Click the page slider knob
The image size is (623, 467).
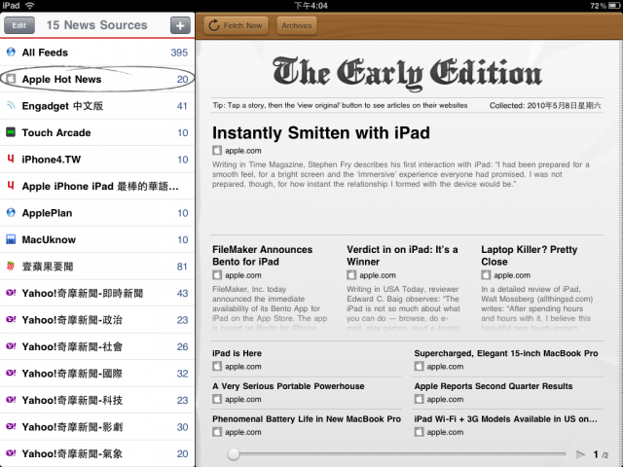tap(234, 454)
